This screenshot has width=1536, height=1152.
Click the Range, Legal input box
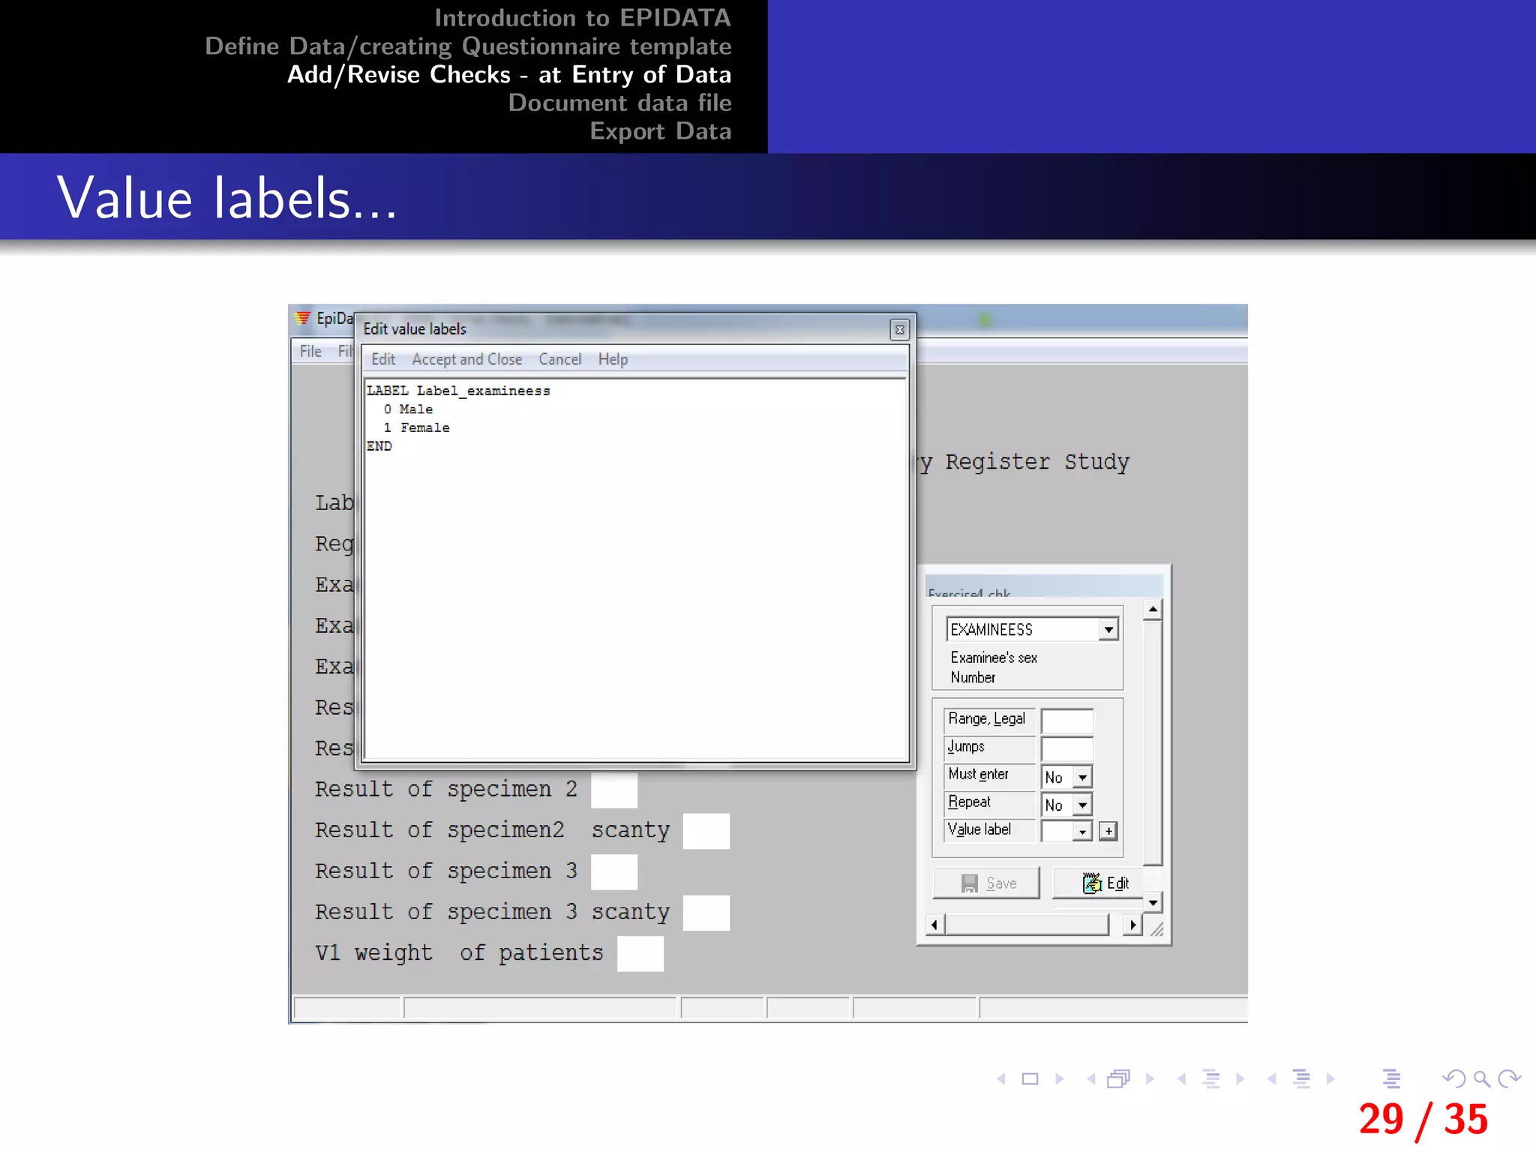(x=1066, y=721)
